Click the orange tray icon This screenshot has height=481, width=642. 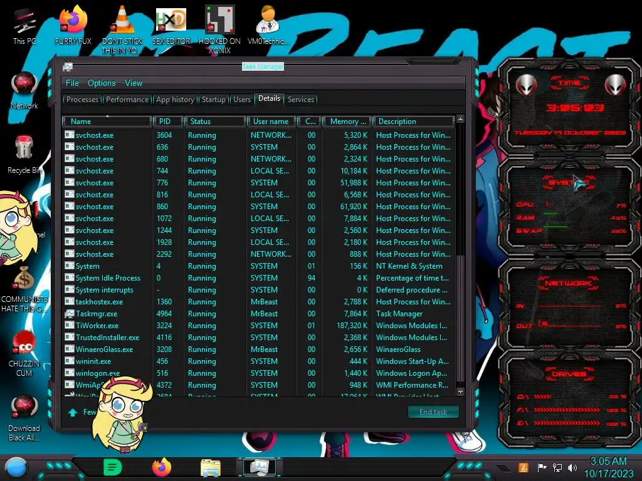[x=524, y=467]
